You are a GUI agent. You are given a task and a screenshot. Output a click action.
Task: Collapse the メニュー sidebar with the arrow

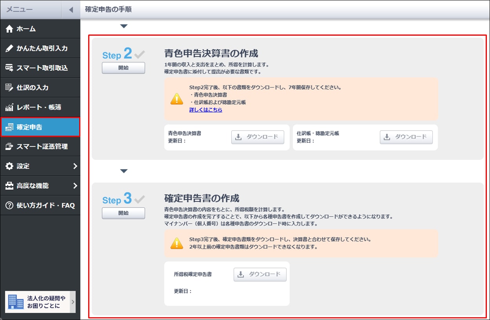(71, 10)
